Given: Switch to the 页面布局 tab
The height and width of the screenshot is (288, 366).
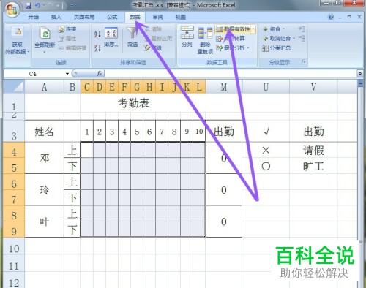Looking at the screenshot, I should coord(84,17).
